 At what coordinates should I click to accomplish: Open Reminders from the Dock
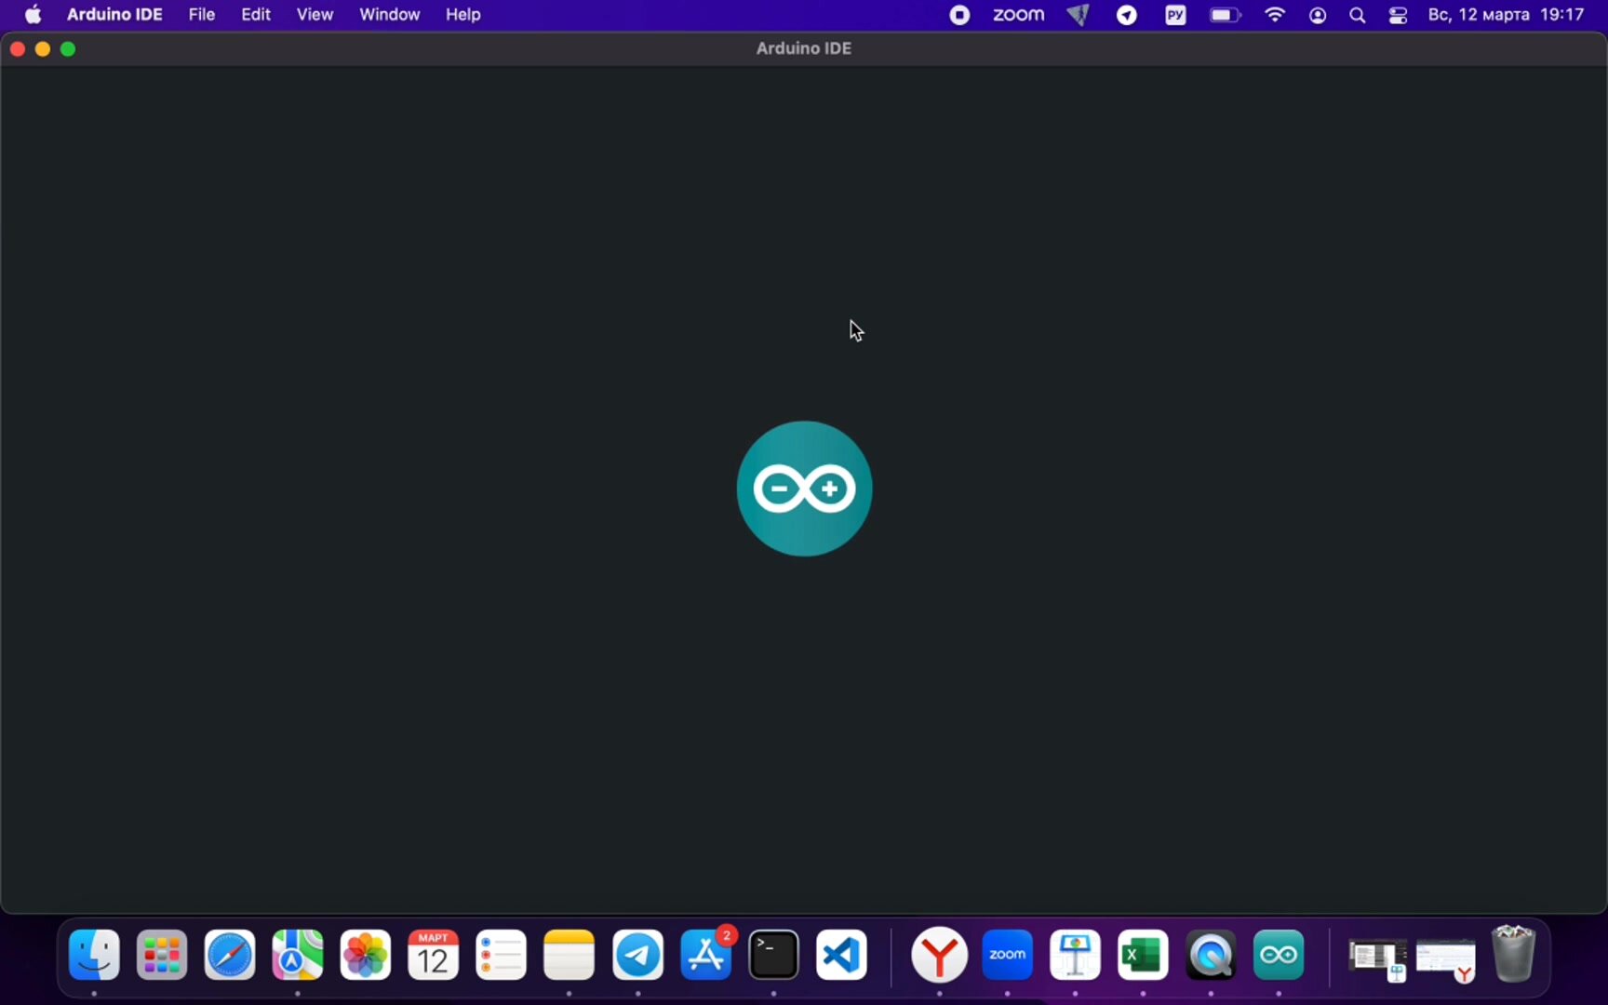click(502, 955)
